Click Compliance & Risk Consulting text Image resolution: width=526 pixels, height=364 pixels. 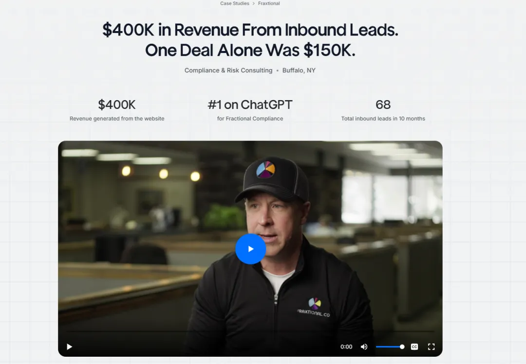pyautogui.click(x=228, y=70)
